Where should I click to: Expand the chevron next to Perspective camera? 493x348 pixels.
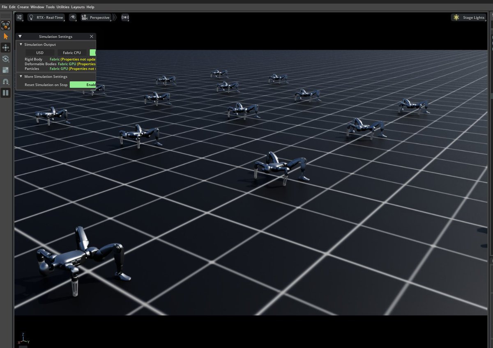115,17
